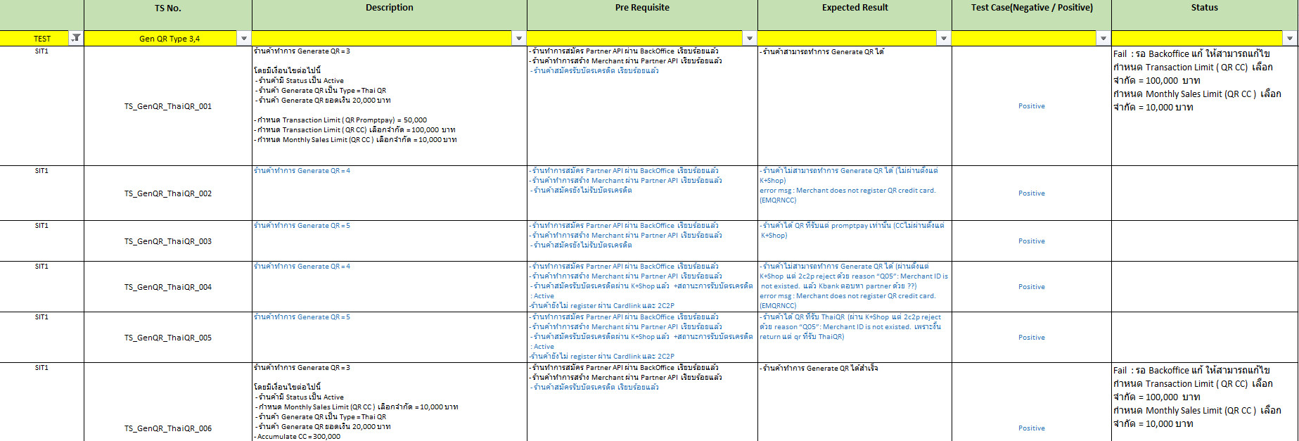Viewport: 1299px width, 441px height.
Task: Select cell TS_GenQR_ThaiQR_002
Action: point(167,193)
